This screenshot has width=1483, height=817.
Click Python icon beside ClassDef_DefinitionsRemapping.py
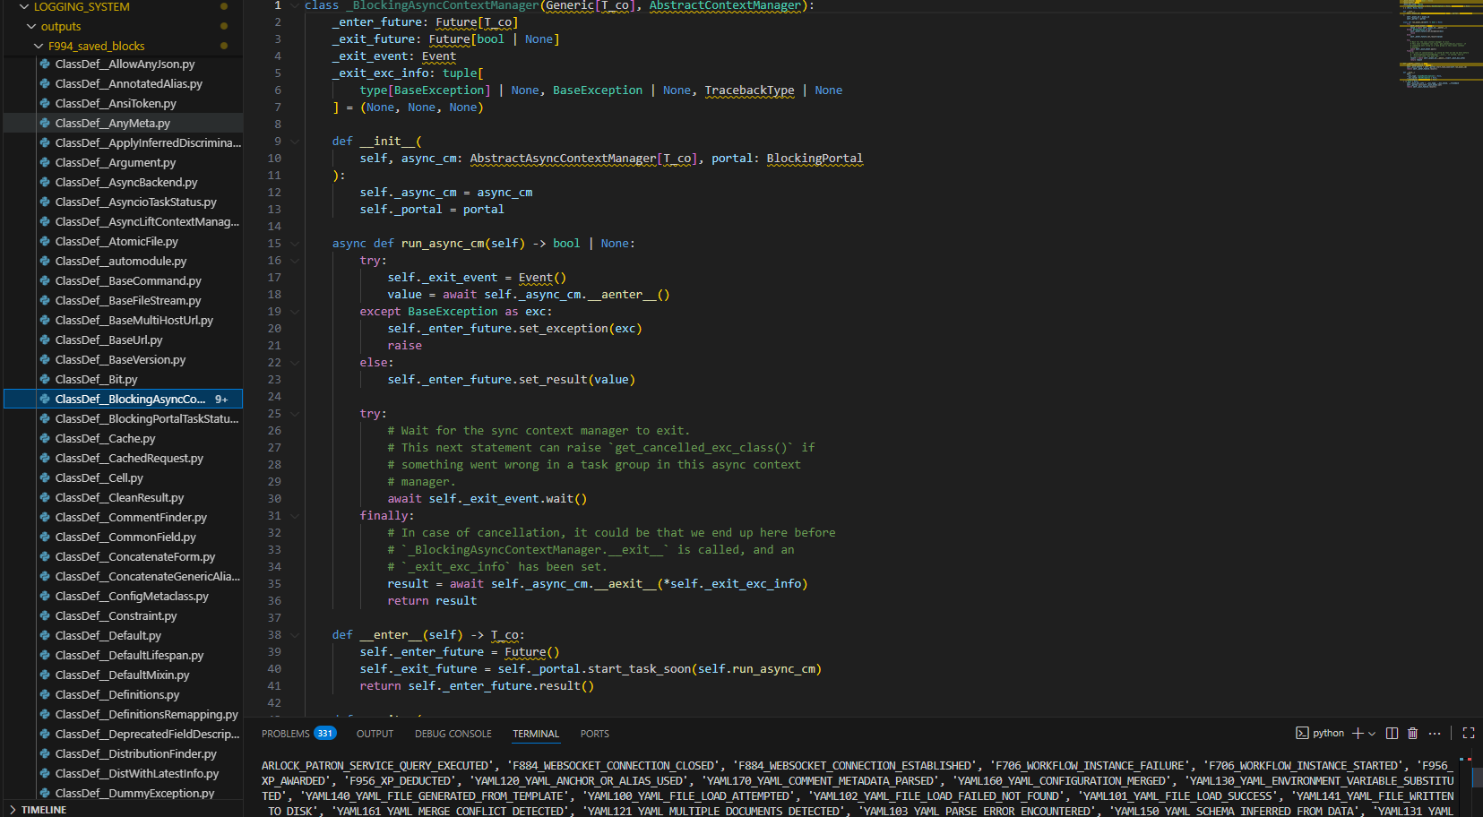coord(45,714)
